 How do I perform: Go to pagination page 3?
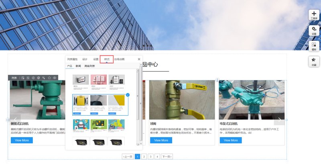pyautogui.click(x=151, y=157)
